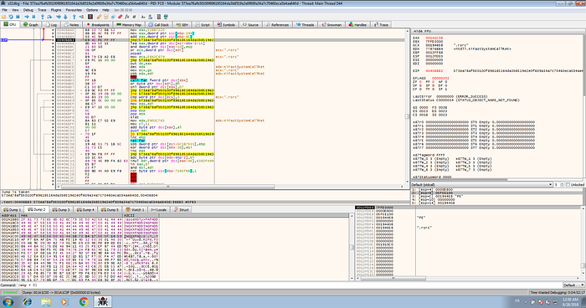Increase the argument count spinner
Screen dimensions: 586x308
[x=562, y=183]
